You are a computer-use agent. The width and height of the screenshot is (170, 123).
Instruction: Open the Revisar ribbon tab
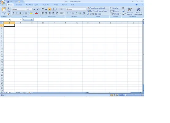(64, 5)
